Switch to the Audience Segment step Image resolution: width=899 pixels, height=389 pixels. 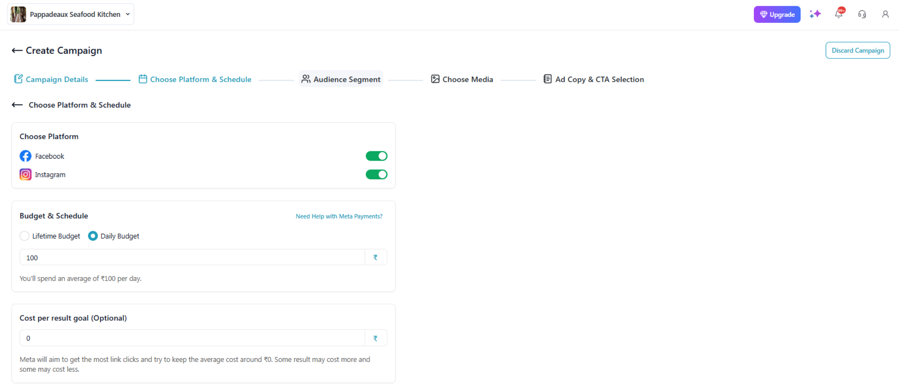click(x=341, y=80)
